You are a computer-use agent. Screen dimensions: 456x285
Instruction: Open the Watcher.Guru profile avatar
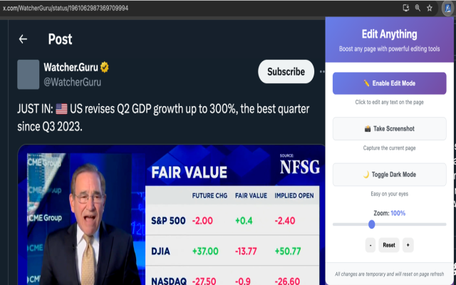click(x=28, y=74)
